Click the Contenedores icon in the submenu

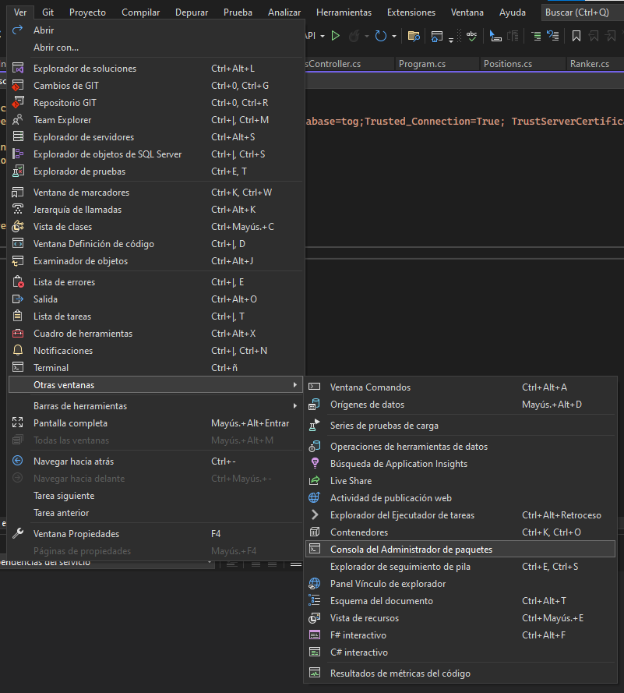point(315,532)
